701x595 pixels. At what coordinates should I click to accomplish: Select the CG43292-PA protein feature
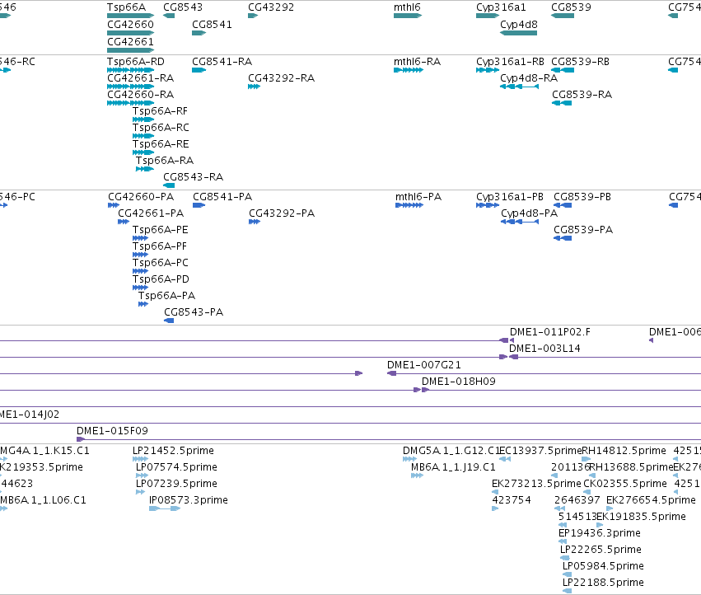(x=255, y=222)
